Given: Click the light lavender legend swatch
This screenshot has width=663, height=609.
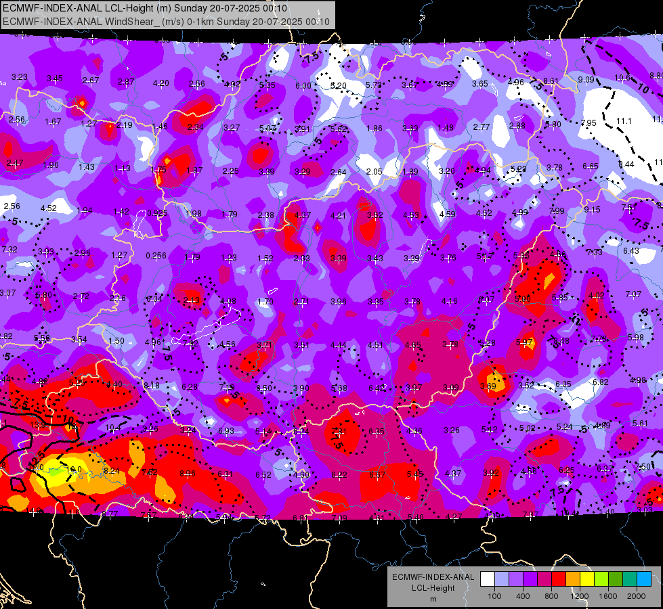Looking at the screenshot, I should click(x=501, y=579).
